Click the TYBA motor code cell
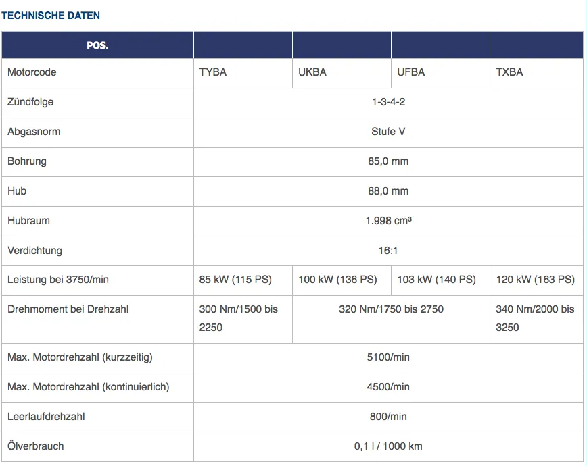 pyautogui.click(x=213, y=72)
